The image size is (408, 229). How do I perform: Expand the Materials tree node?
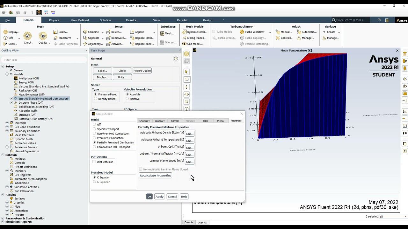point(7,123)
